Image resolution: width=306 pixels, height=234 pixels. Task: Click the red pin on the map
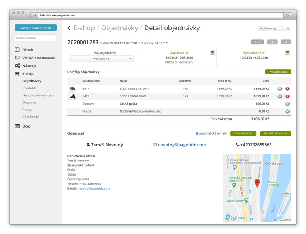257,183
